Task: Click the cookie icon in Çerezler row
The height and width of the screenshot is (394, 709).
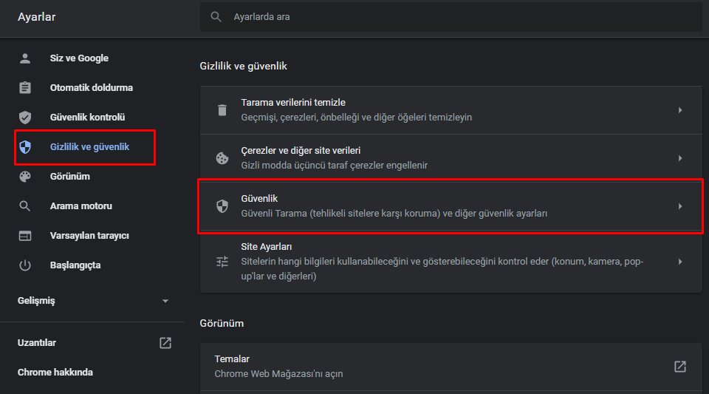Action: [x=222, y=158]
